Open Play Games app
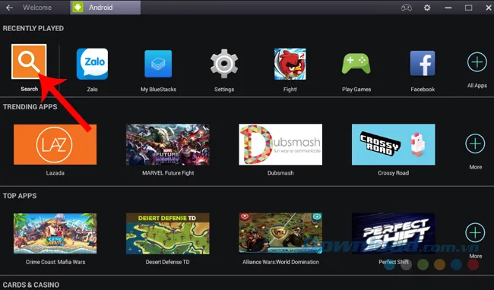494x290 pixels. pos(356,64)
